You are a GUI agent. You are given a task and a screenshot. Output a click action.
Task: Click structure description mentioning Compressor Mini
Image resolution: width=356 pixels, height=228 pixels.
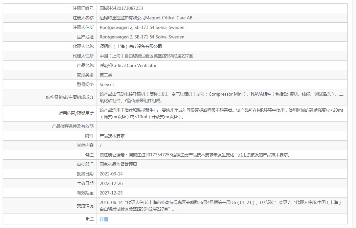(221, 98)
